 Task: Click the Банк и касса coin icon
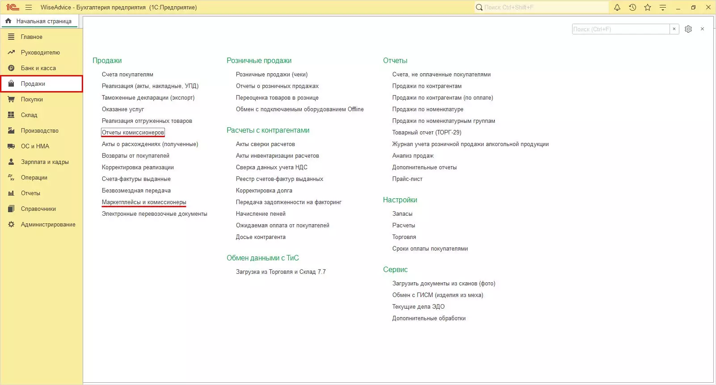tap(11, 68)
